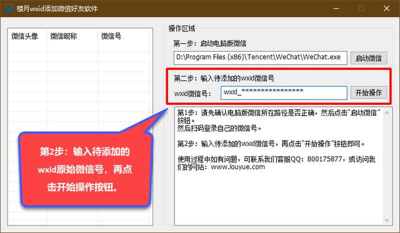Click the 然后扫码登录自己的微信号 text line
This screenshot has width=400, height=233.
click(x=219, y=128)
